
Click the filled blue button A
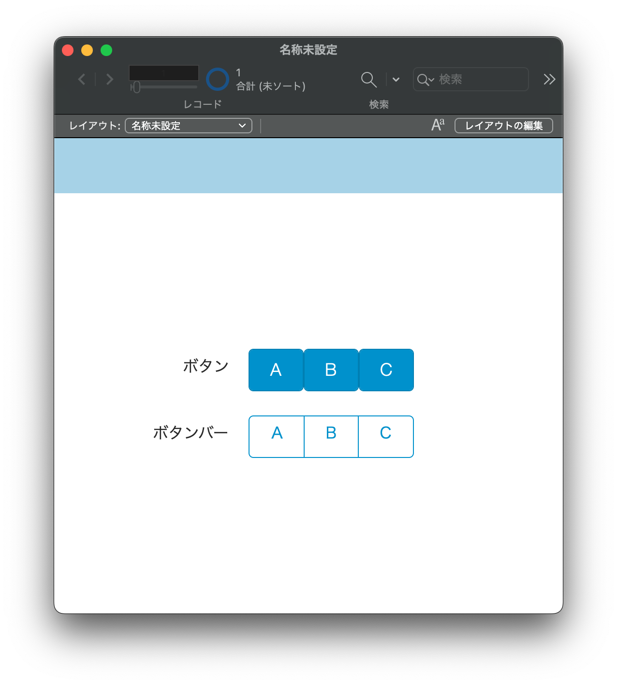click(x=276, y=370)
